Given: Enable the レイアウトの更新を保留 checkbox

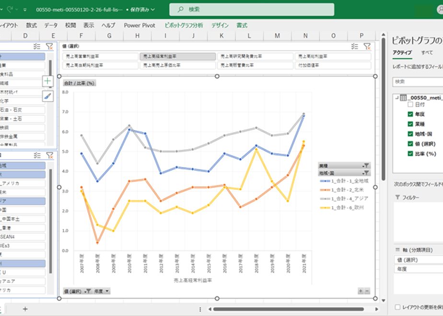Looking at the screenshot, I should [397, 307].
